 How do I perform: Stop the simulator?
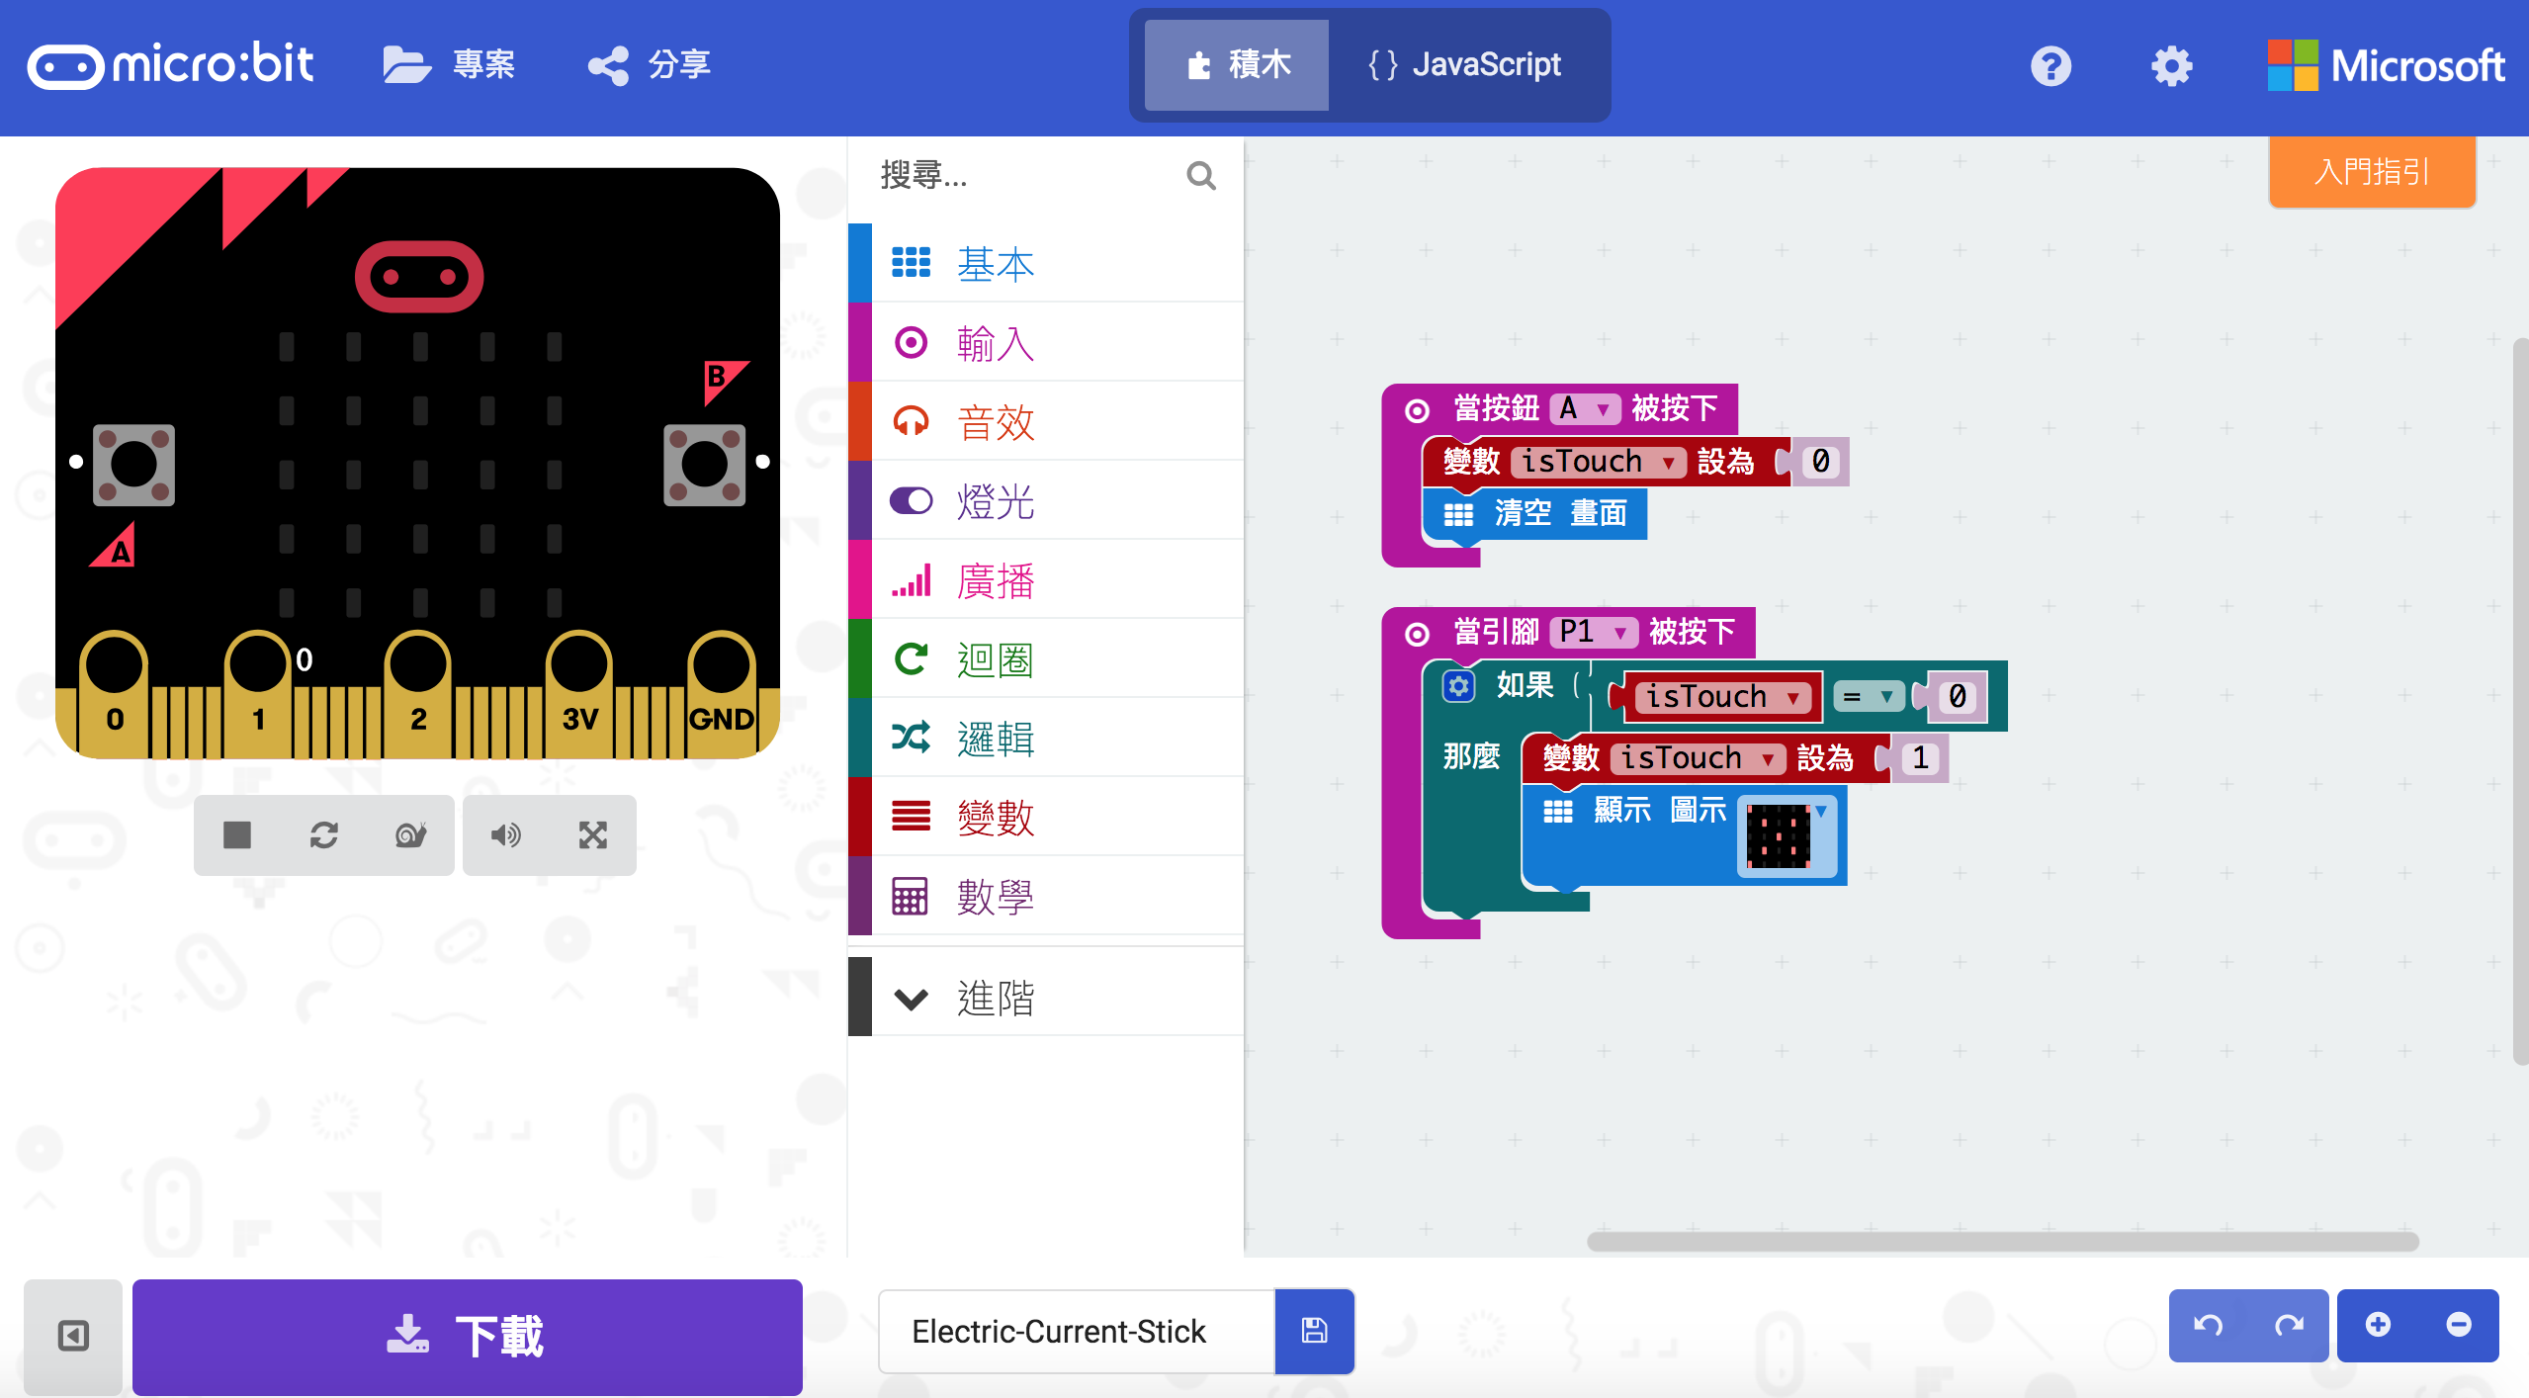coord(237,835)
